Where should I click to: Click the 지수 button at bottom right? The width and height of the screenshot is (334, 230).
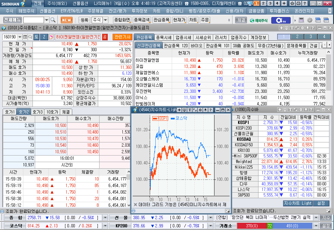click(326, 218)
